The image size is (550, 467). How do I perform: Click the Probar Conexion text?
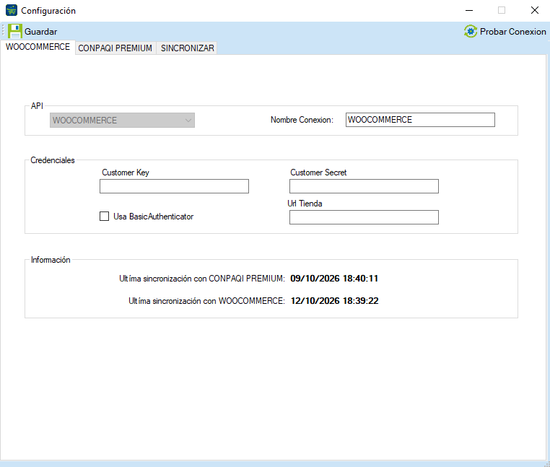pos(512,32)
